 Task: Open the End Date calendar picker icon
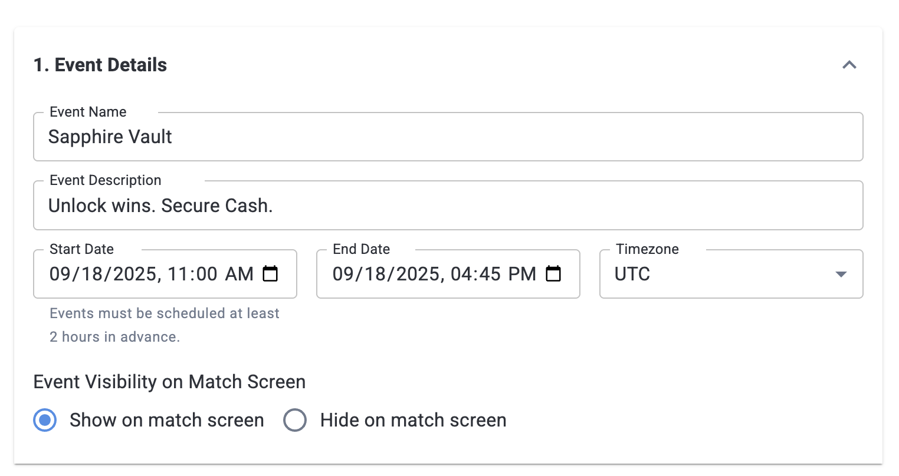click(x=553, y=274)
